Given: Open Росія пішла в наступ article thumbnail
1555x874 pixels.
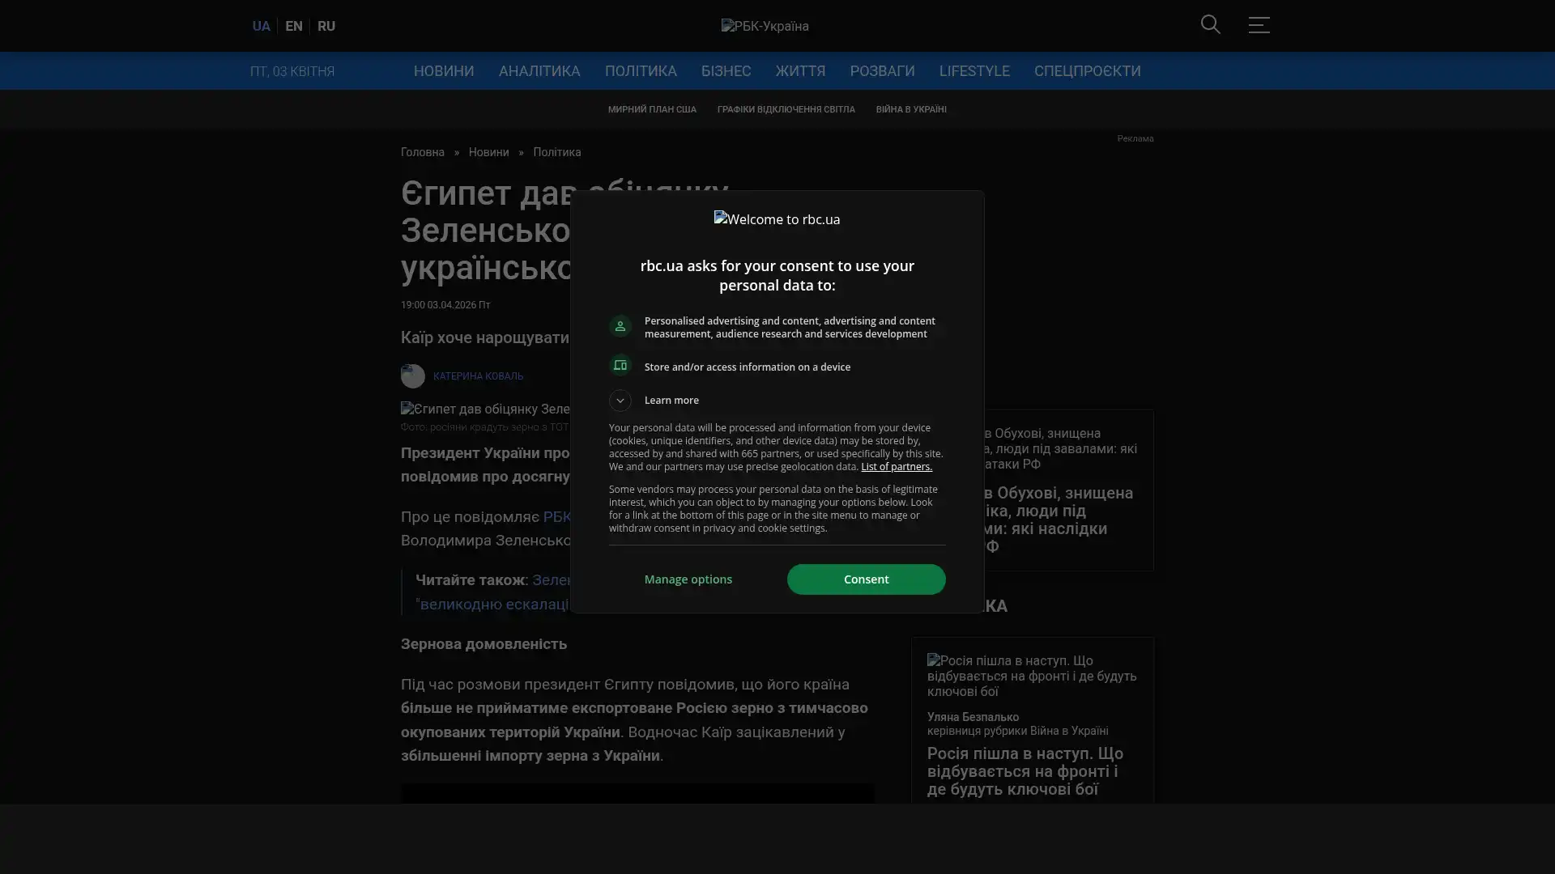Looking at the screenshot, I should tap(1032, 676).
